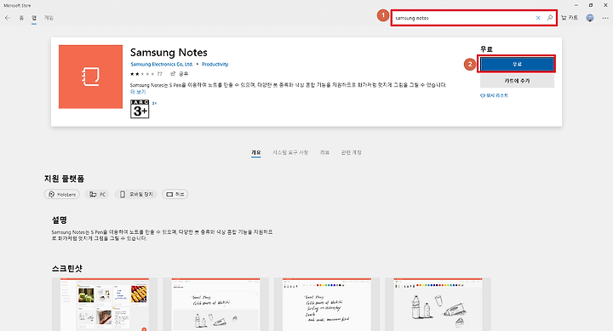The width and height of the screenshot is (613, 331).
Task: Select the Related (관련 계정) tab
Action: coord(351,152)
